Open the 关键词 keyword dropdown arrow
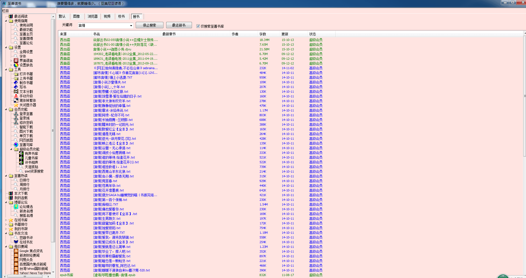This screenshot has height=278, width=526. click(x=131, y=26)
